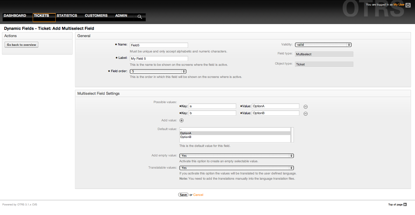Remove the OptionA value row
Image resolution: width=415 pixels, height=215 pixels.
(305, 107)
